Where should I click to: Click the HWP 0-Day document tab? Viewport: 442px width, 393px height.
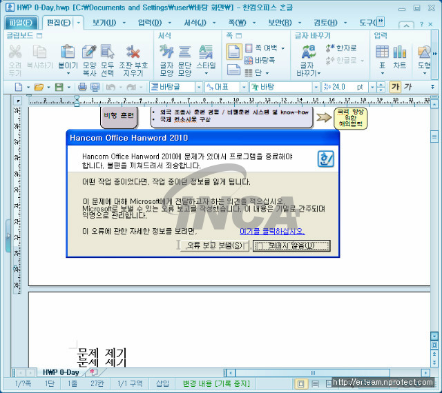tap(61, 372)
